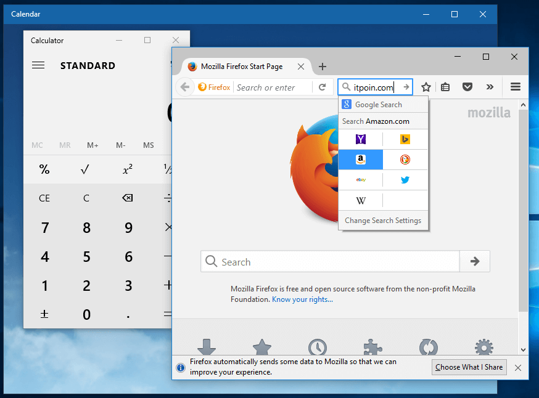This screenshot has width=539, height=398.
Task: Click the MS memory store button
Action: (x=149, y=145)
